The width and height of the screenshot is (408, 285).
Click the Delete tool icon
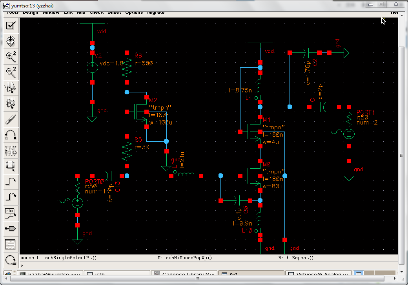[x=11, y=119]
